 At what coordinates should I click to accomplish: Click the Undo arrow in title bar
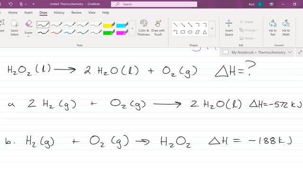pyautogui.click(x=10, y=4)
